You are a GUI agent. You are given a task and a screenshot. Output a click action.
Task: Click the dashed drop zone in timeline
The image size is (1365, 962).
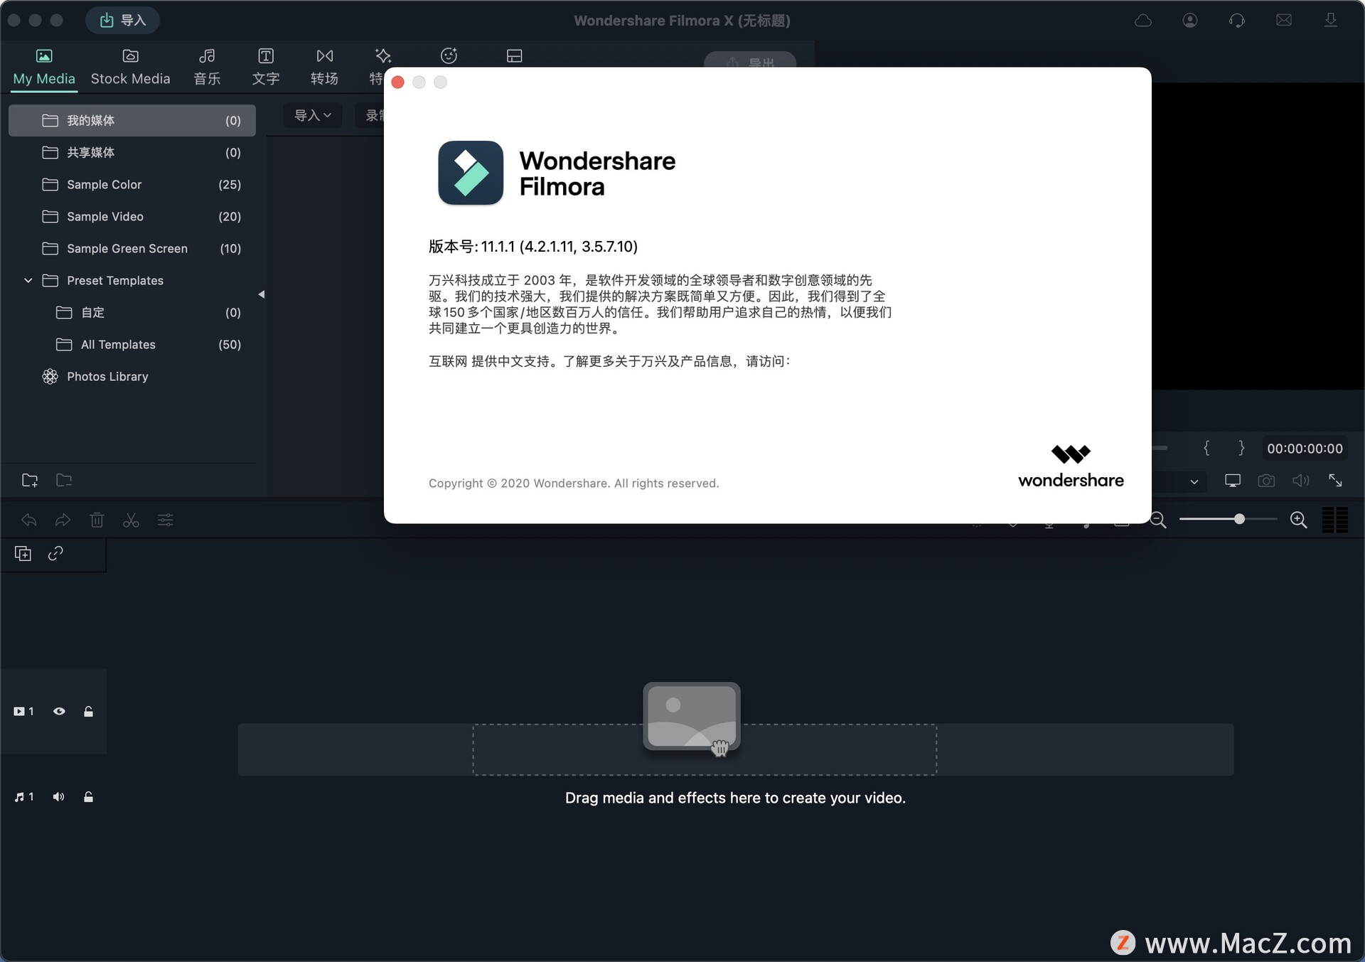pyautogui.click(x=705, y=749)
